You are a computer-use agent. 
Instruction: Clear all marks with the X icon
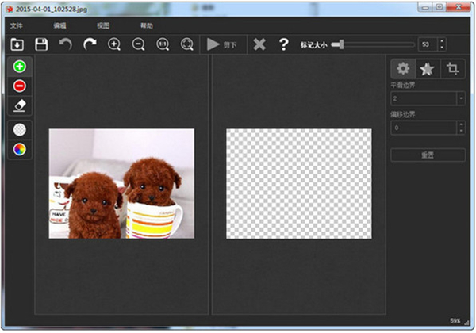259,45
